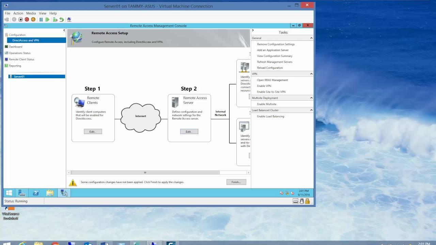The height and width of the screenshot is (245, 436).
Task: Click Open RRAS Management
Action: [272, 80]
